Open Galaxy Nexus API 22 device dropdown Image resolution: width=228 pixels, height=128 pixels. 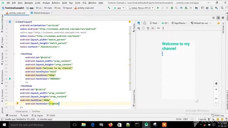[141, 8]
